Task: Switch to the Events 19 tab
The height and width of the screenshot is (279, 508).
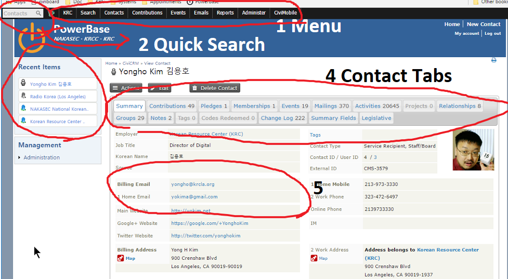Action: [x=295, y=106]
